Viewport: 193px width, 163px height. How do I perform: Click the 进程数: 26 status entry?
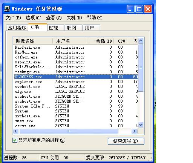[x=15, y=158]
